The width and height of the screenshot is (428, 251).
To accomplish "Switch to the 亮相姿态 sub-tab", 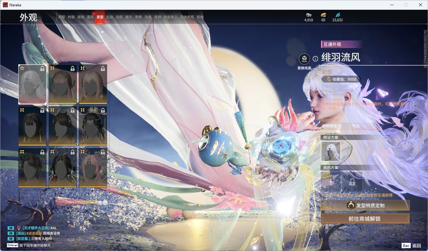I will (330, 126).
